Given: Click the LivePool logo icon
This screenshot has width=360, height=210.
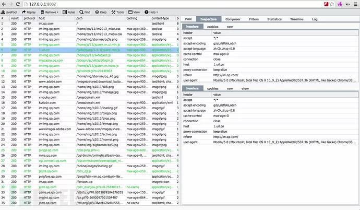Looking at the screenshot, I should pos(3,12).
